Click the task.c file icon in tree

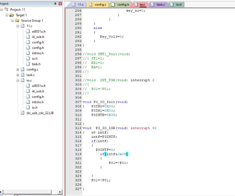coord(23,75)
